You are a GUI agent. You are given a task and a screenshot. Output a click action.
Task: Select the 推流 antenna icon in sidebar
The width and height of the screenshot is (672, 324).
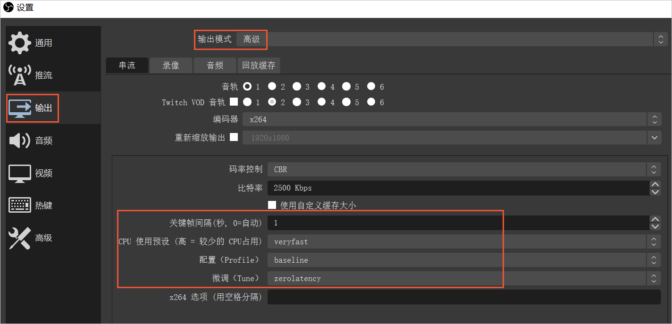tap(19, 75)
